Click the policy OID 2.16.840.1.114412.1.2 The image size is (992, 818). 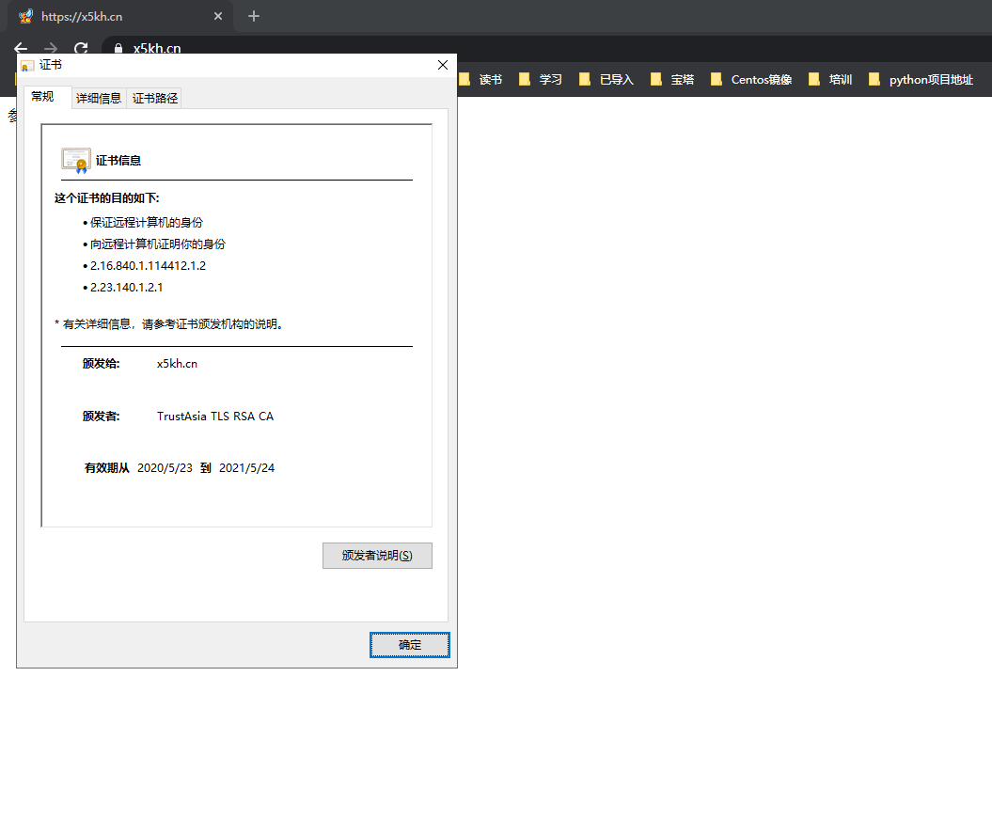click(148, 266)
